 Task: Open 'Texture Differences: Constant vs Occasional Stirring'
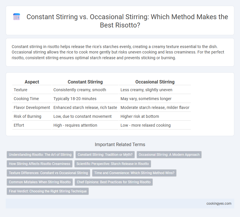pyautogui.click(x=48, y=173)
